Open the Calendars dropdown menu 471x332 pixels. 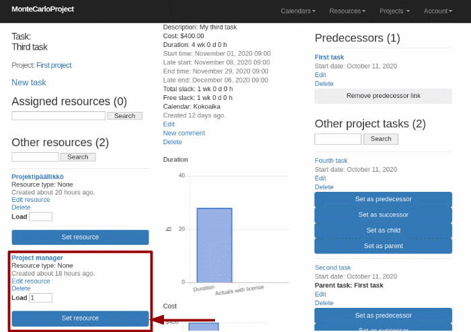298,11
